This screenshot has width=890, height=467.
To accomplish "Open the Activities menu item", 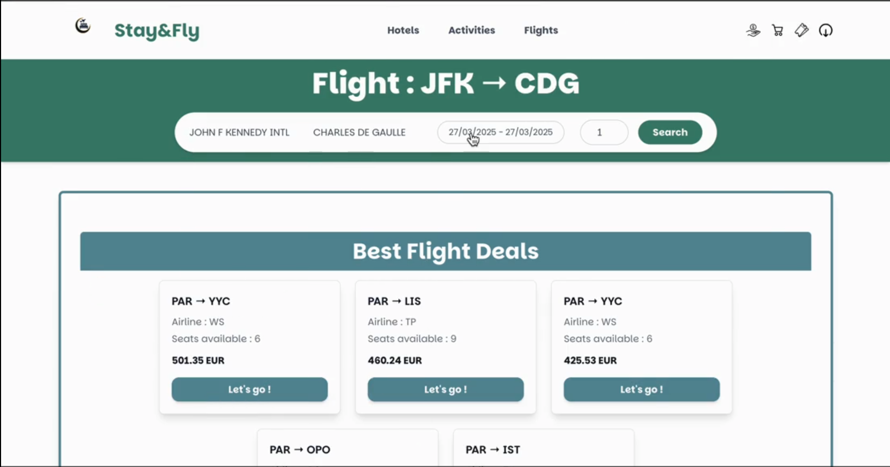I will (x=471, y=30).
